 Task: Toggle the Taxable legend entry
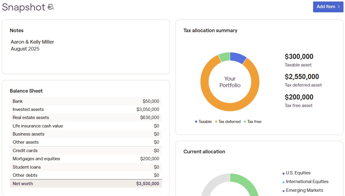[203, 122]
